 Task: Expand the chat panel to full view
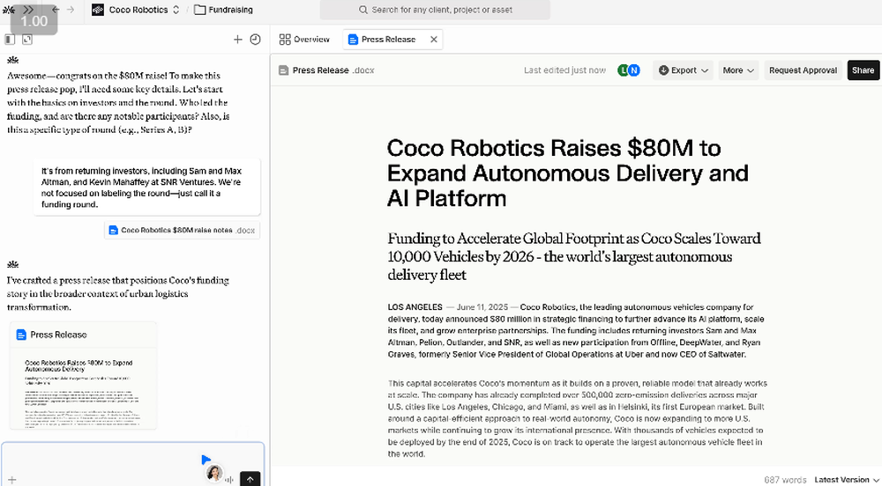(x=27, y=40)
